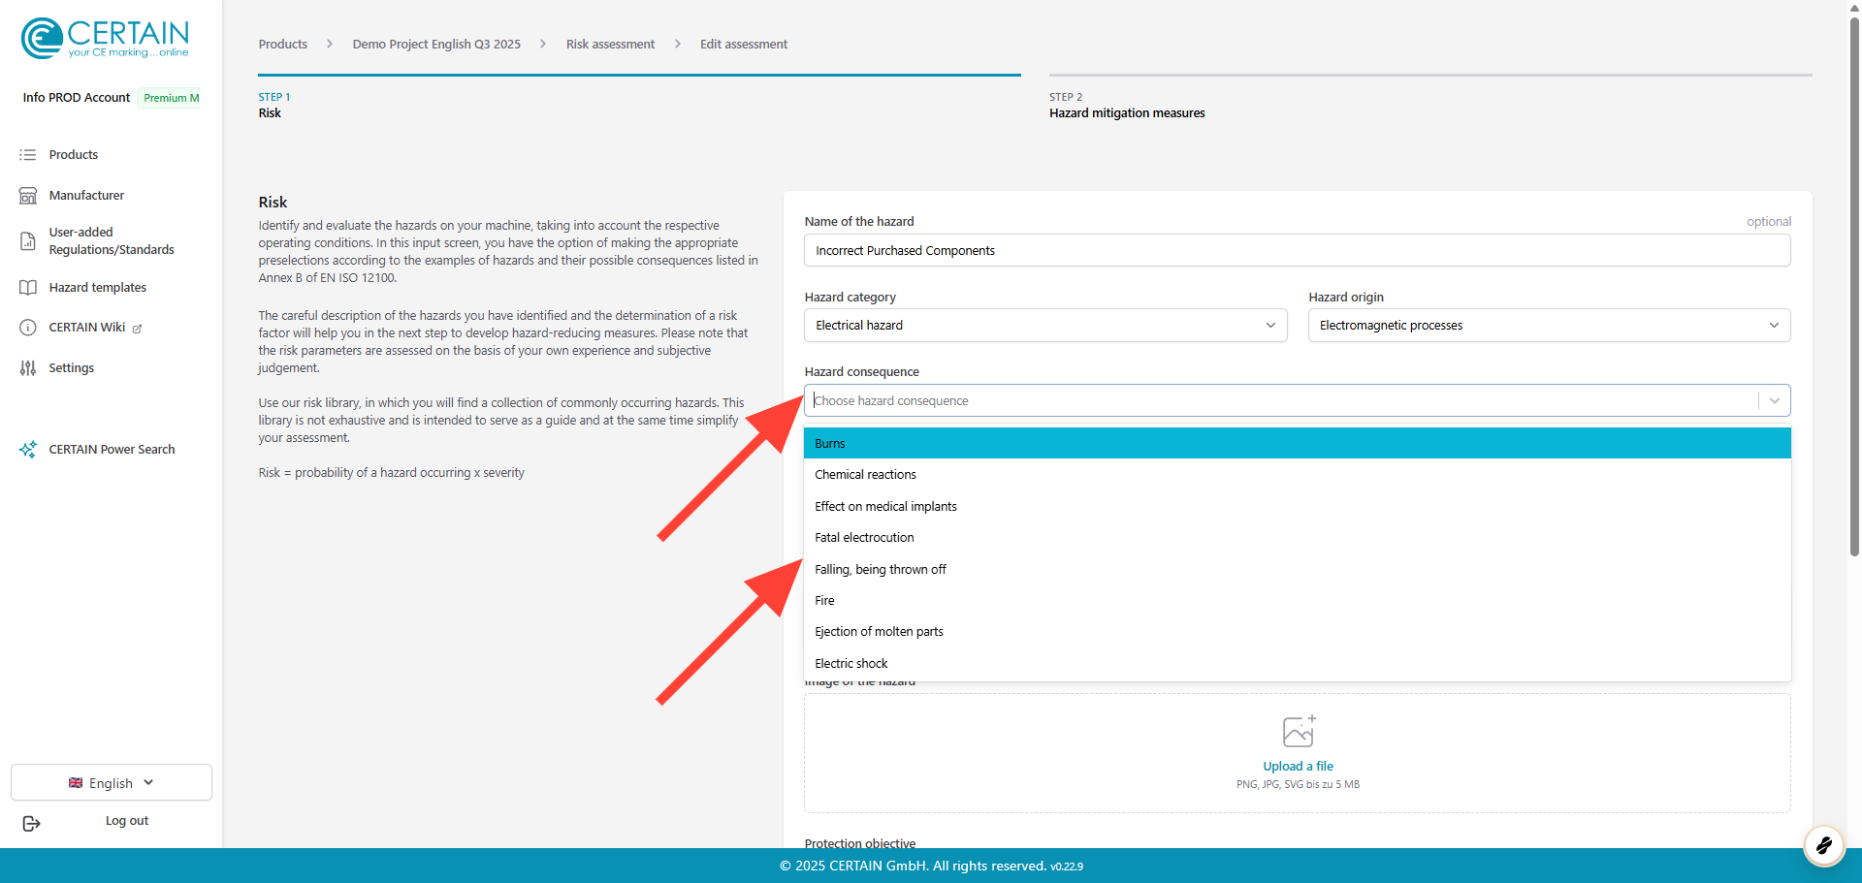The height and width of the screenshot is (883, 1862).
Task: Open CERTAIN Power Search
Action: pos(112,450)
